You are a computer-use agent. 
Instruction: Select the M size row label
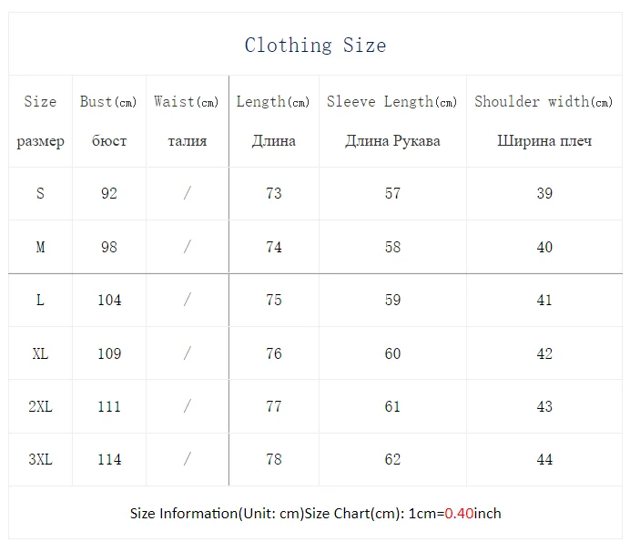click(40, 247)
